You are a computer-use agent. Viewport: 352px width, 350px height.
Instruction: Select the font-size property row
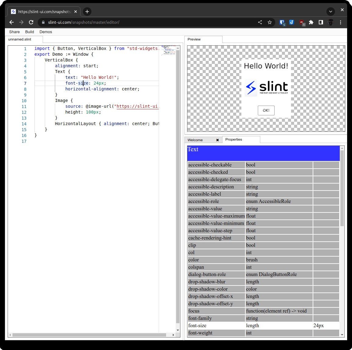(x=264, y=326)
